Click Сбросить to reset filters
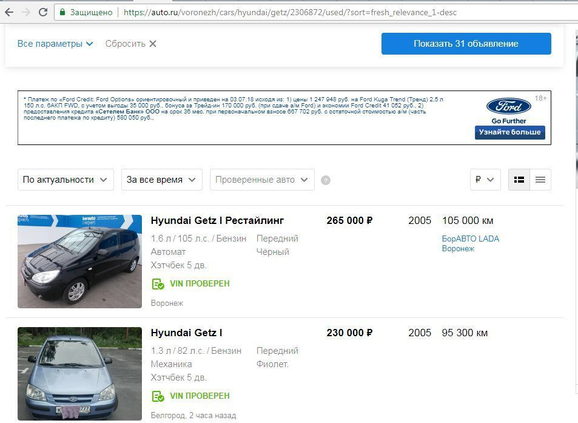The image size is (578, 423). click(x=126, y=44)
